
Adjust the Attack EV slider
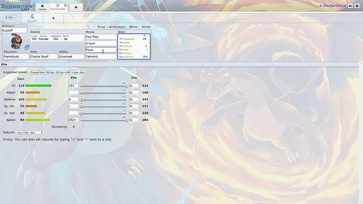(103, 93)
